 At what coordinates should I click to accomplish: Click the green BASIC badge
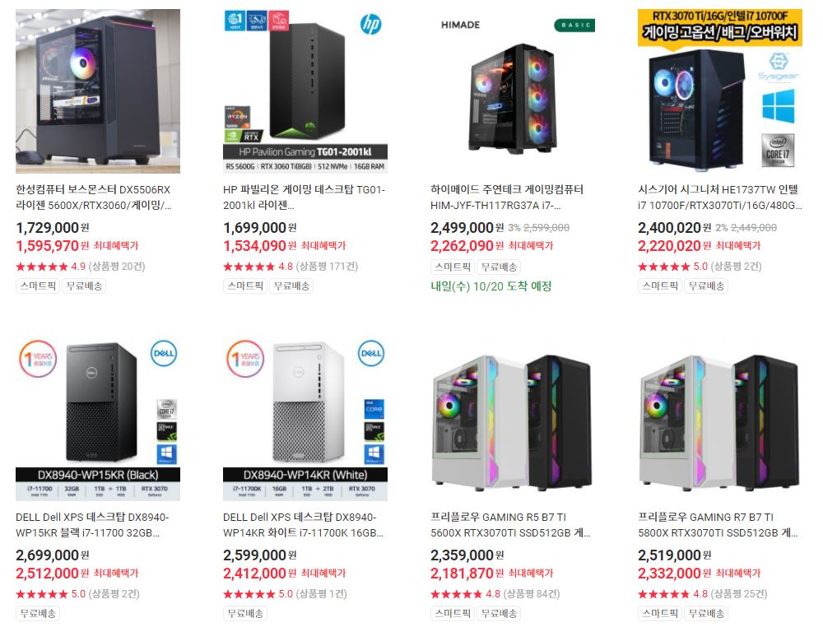pos(574,25)
